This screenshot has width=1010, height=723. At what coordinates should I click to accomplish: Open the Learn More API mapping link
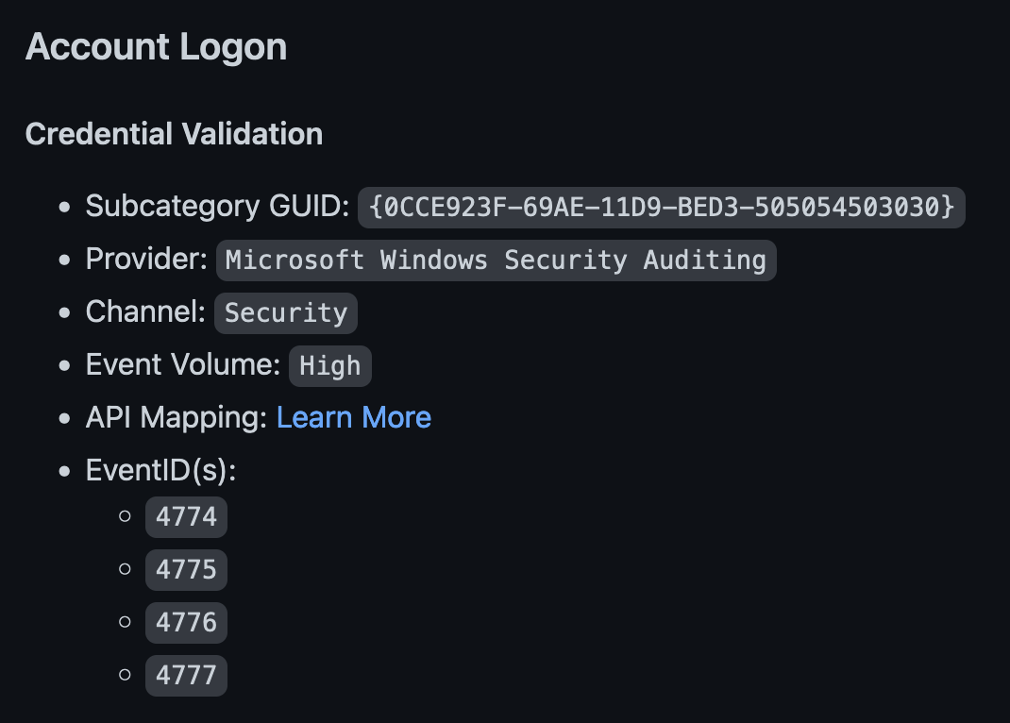tap(353, 417)
